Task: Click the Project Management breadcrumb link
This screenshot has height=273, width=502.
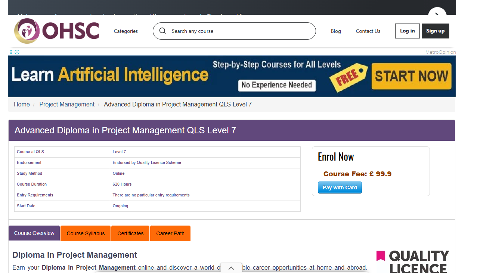Action: pyautogui.click(x=67, y=104)
